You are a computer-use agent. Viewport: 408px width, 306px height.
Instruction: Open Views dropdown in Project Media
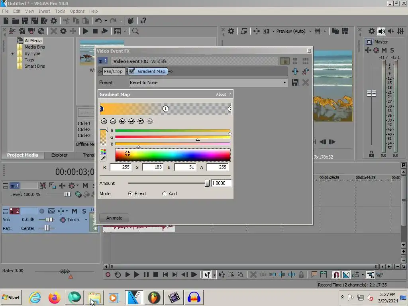coord(125,31)
